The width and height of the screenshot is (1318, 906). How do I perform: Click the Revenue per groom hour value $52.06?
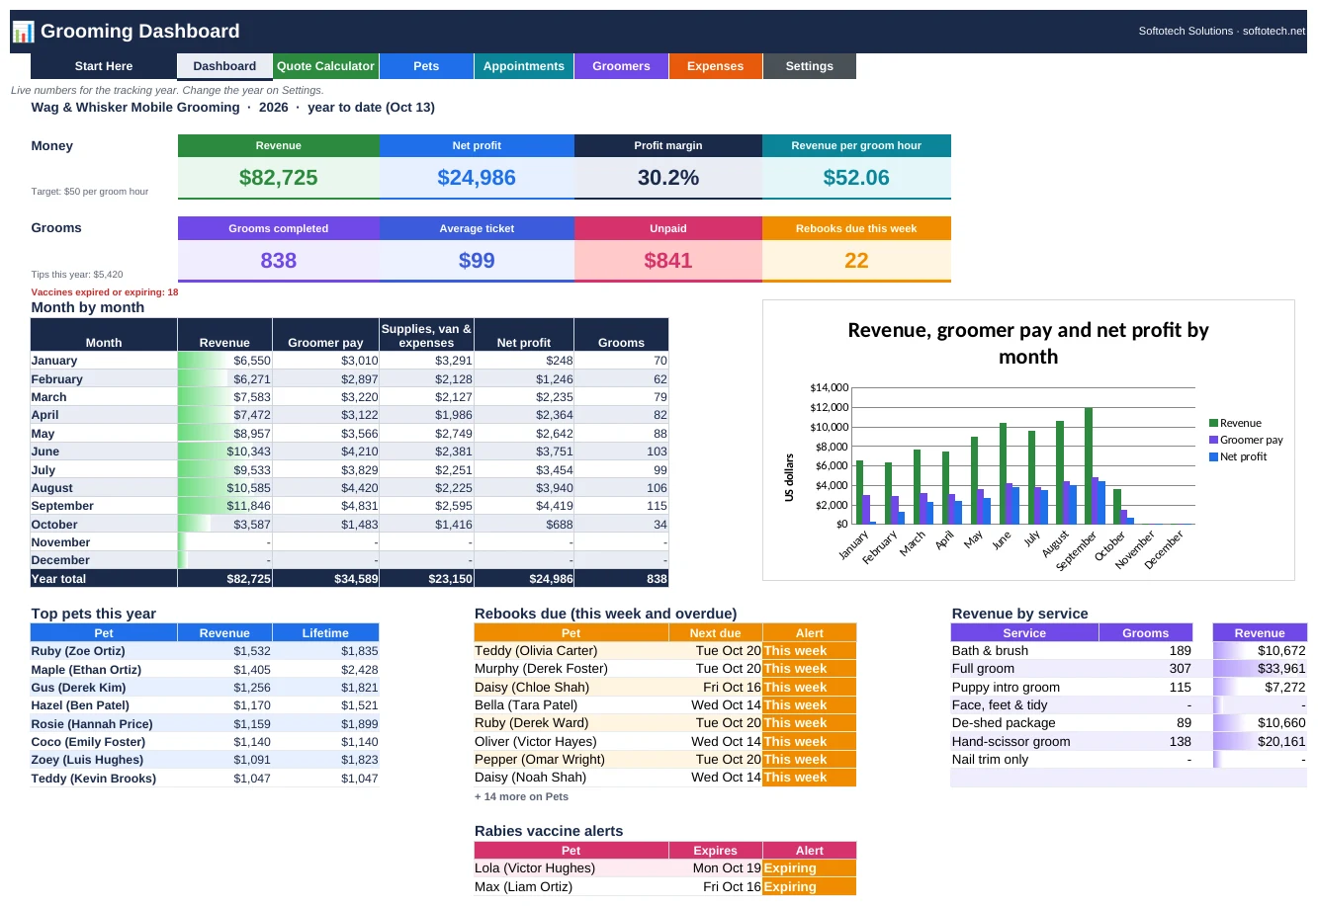(856, 178)
